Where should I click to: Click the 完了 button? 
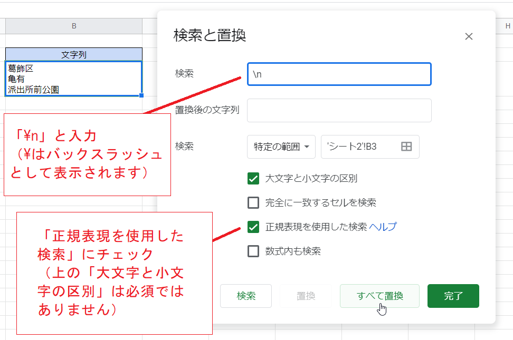[x=453, y=296]
